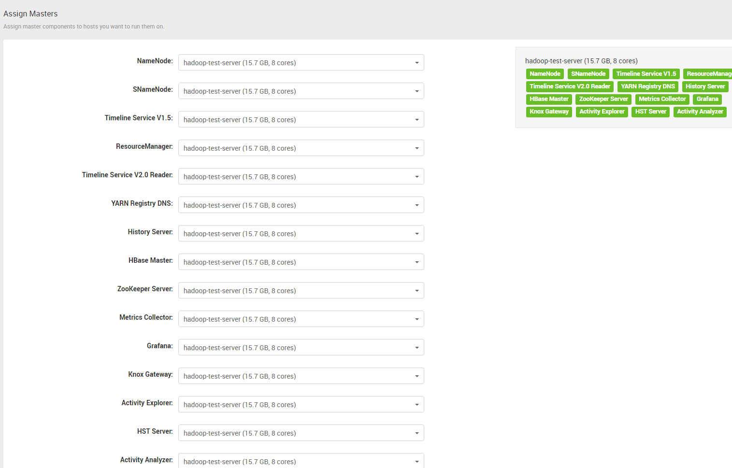Click the green SNameNode tag
Viewport: 732px width, 468px height.
588,74
